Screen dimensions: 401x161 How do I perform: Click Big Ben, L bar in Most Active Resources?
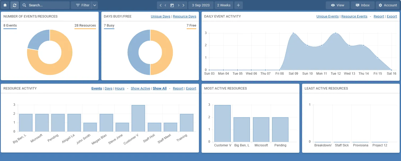click(242, 130)
